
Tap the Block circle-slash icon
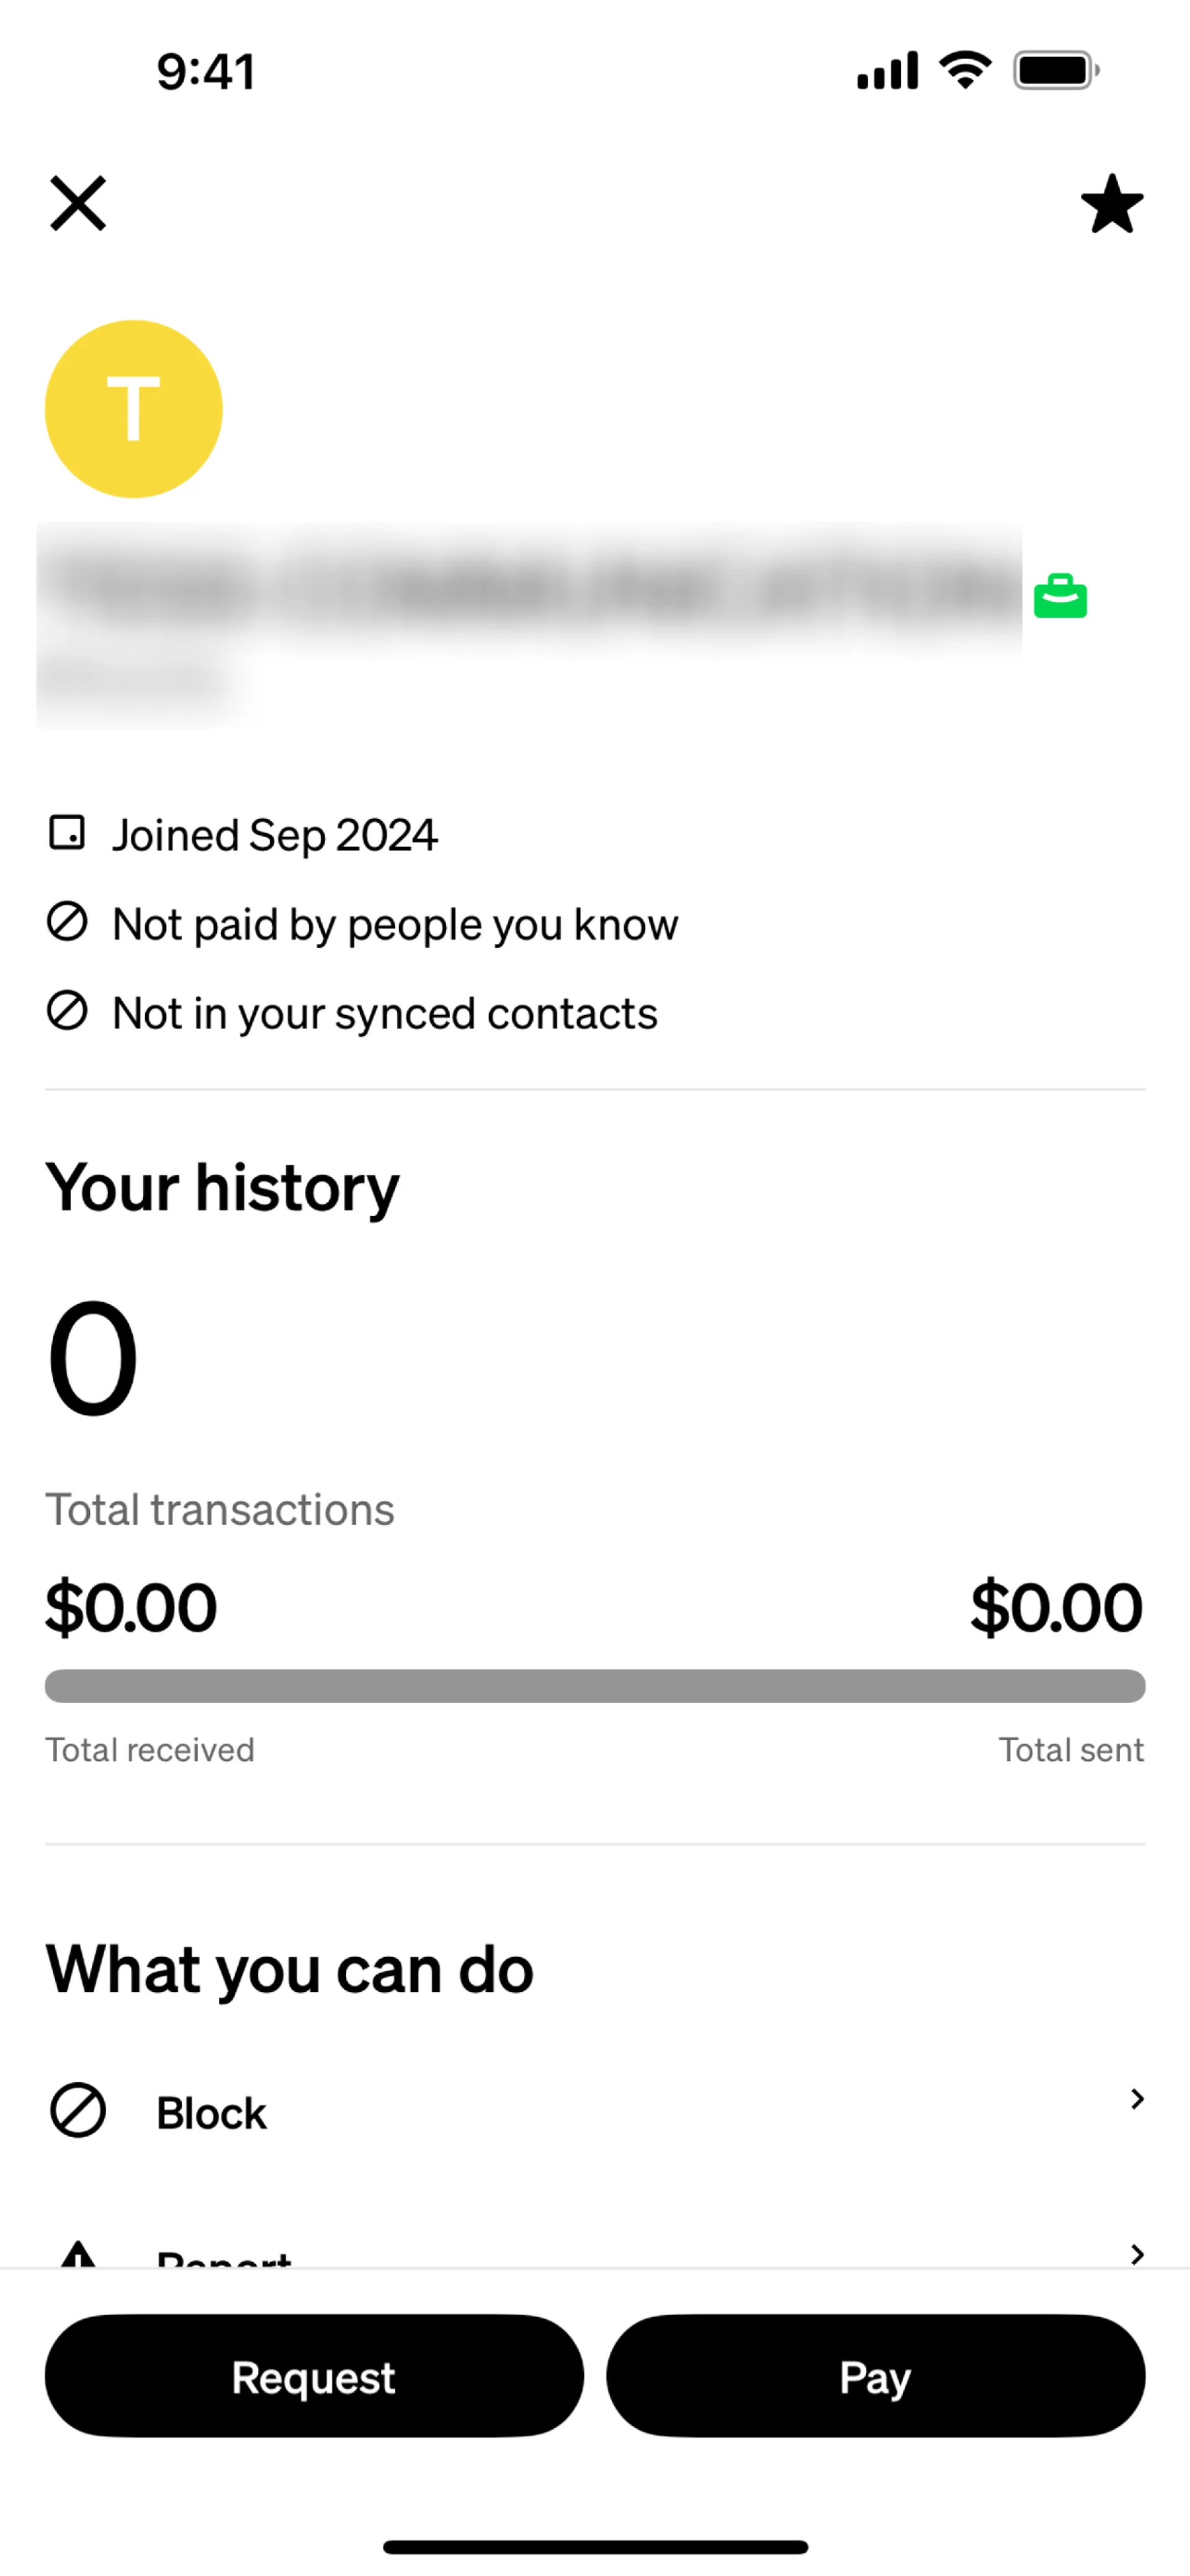(x=78, y=2110)
